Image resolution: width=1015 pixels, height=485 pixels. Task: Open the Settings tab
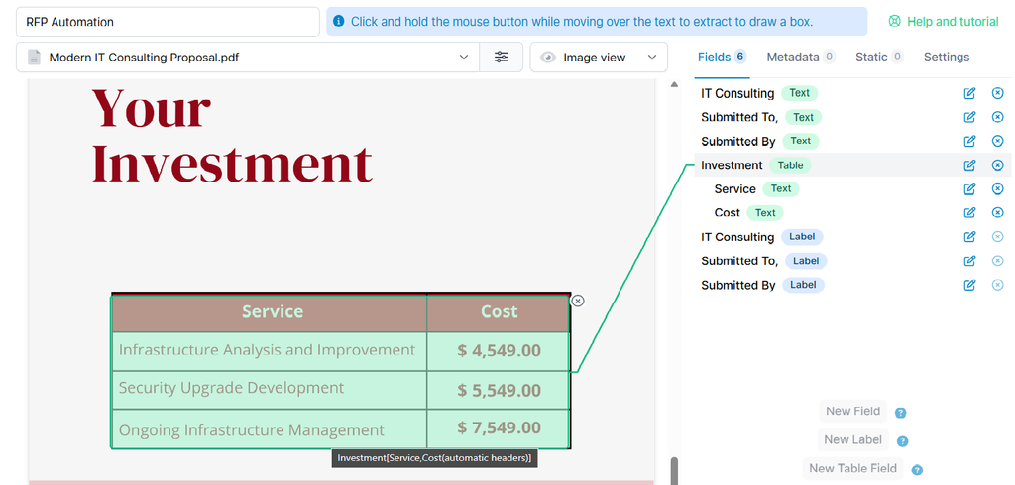(x=947, y=57)
